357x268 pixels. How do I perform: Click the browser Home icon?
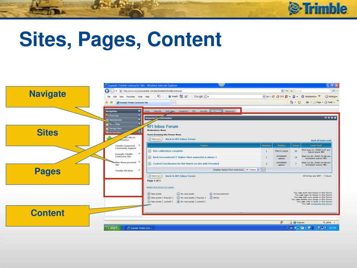point(291,102)
